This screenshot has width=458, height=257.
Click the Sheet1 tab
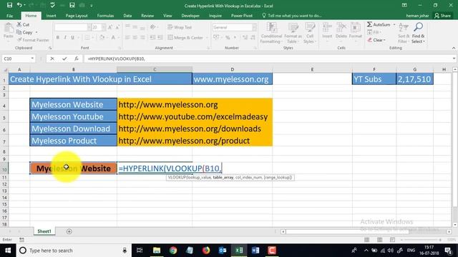coord(44,231)
